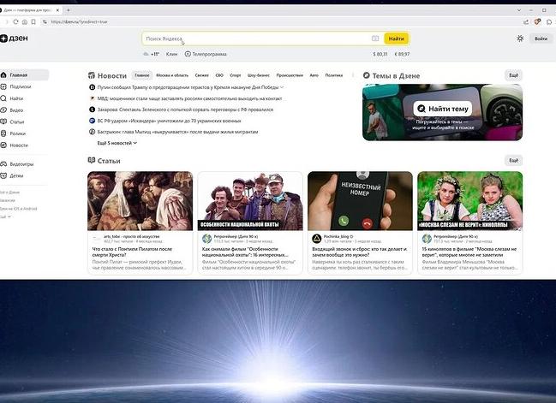556x403 pixels.
Task: Click the Войти login button
Action: pos(541,39)
